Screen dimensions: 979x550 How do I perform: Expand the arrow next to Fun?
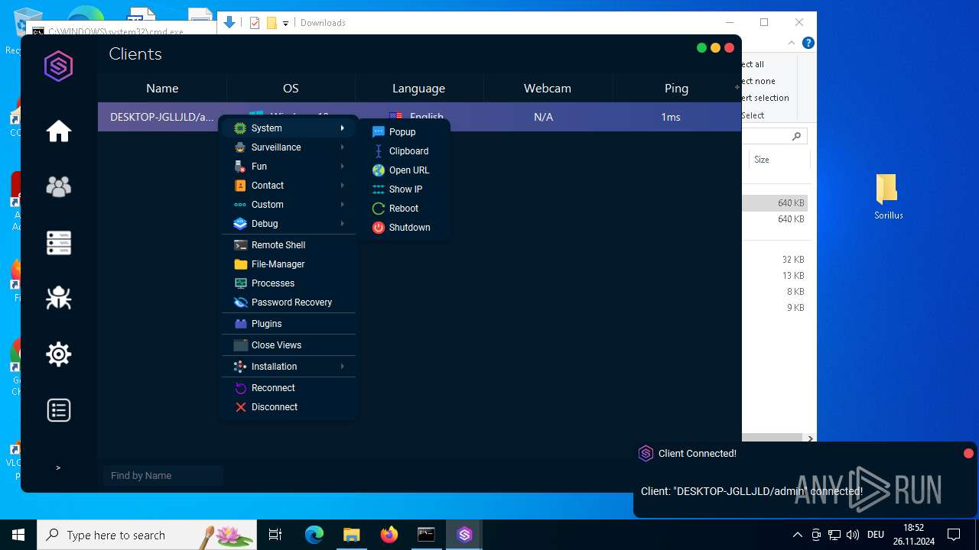coord(343,167)
